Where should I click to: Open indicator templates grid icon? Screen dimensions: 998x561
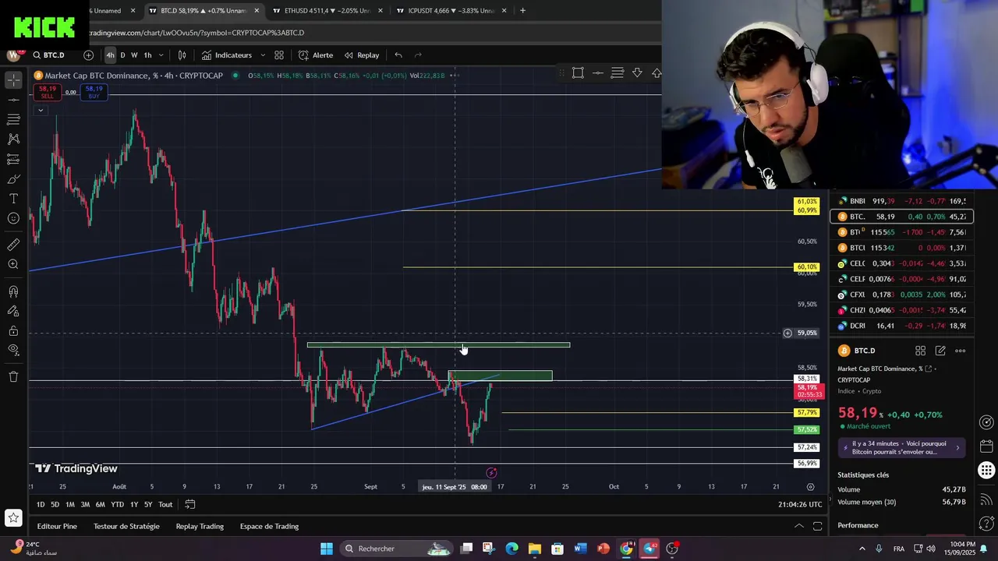point(278,55)
